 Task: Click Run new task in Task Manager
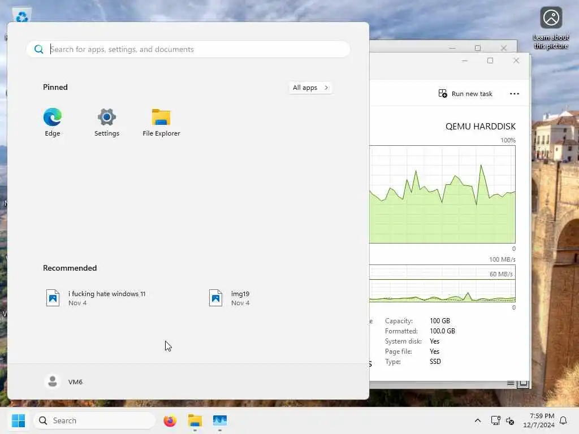coord(465,94)
